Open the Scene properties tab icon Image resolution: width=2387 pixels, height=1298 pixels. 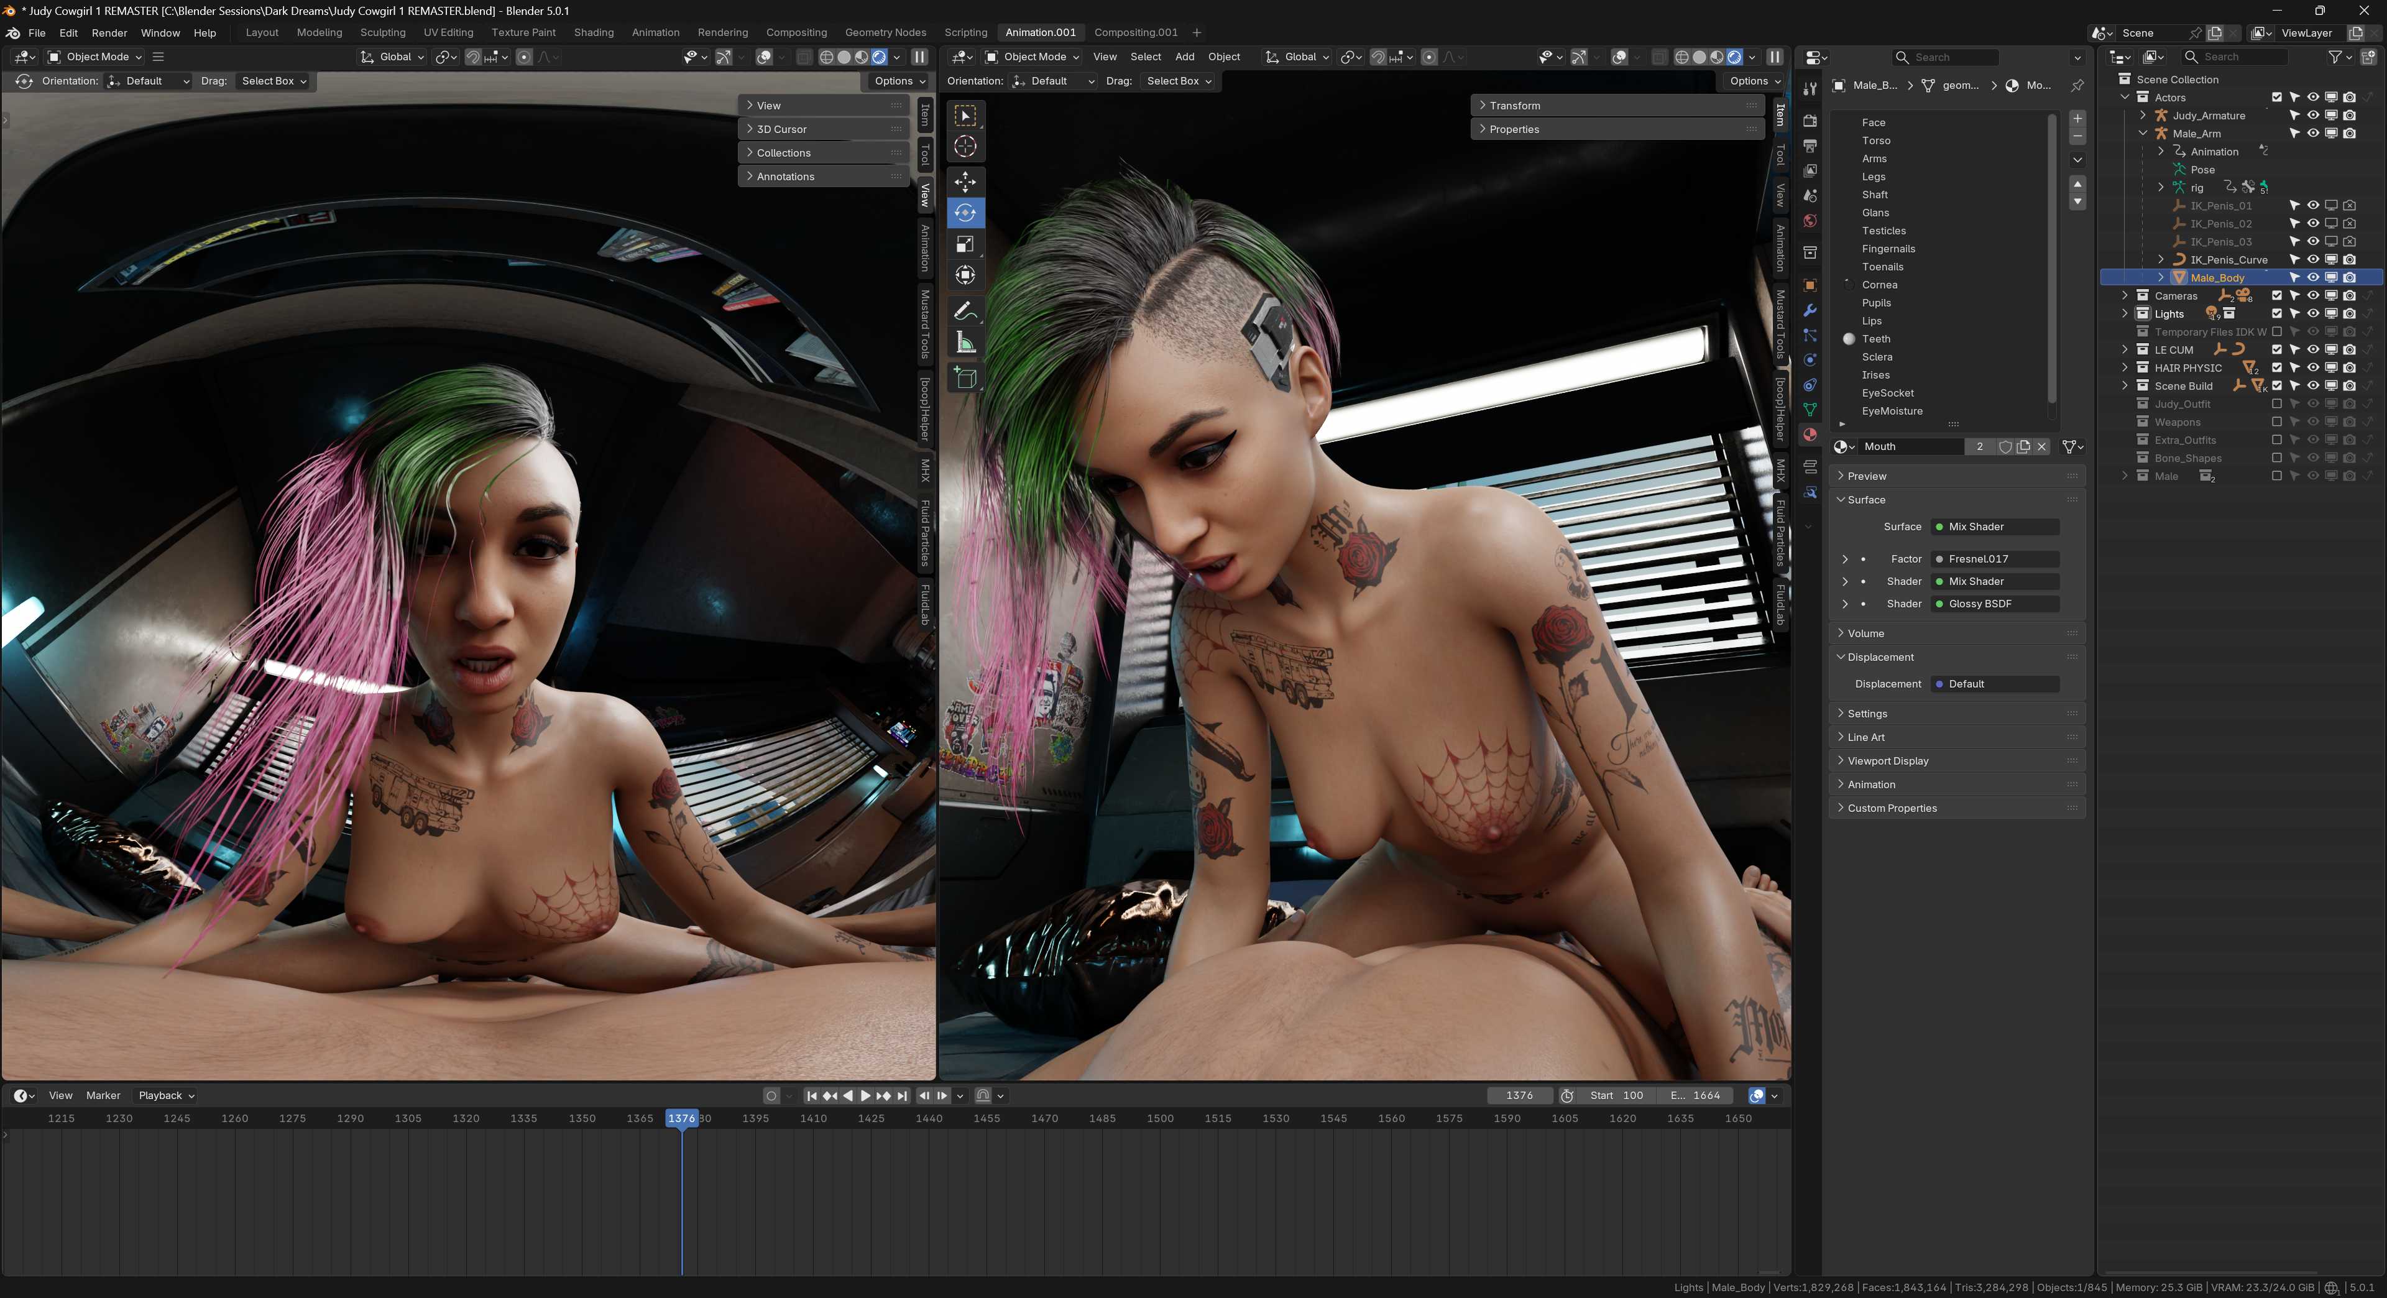point(1810,195)
